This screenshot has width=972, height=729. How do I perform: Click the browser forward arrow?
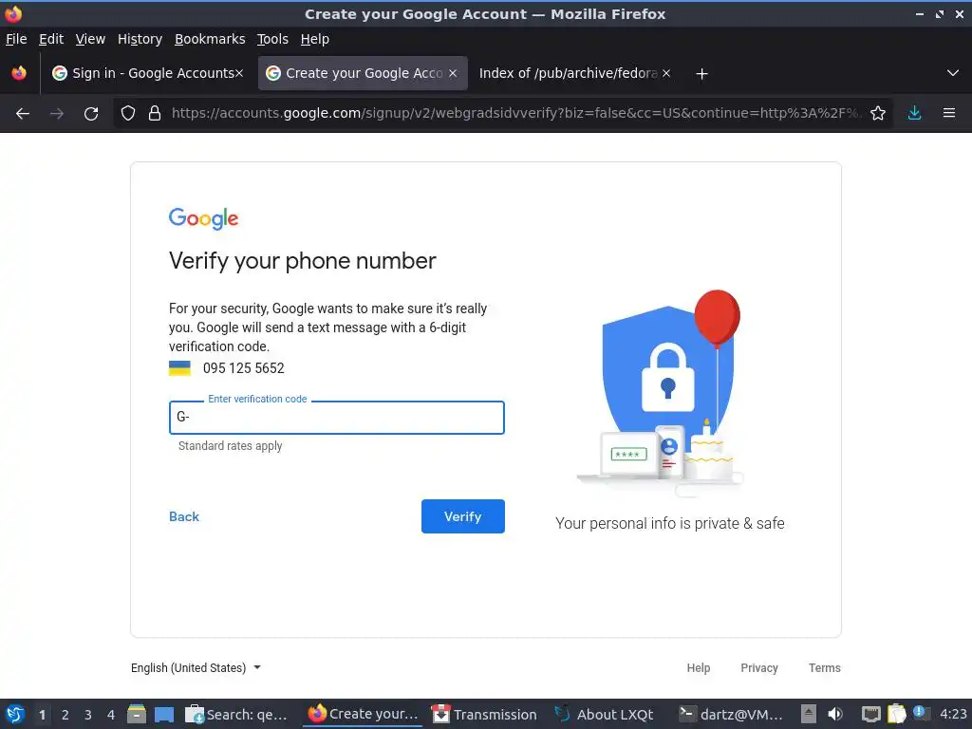(56, 114)
